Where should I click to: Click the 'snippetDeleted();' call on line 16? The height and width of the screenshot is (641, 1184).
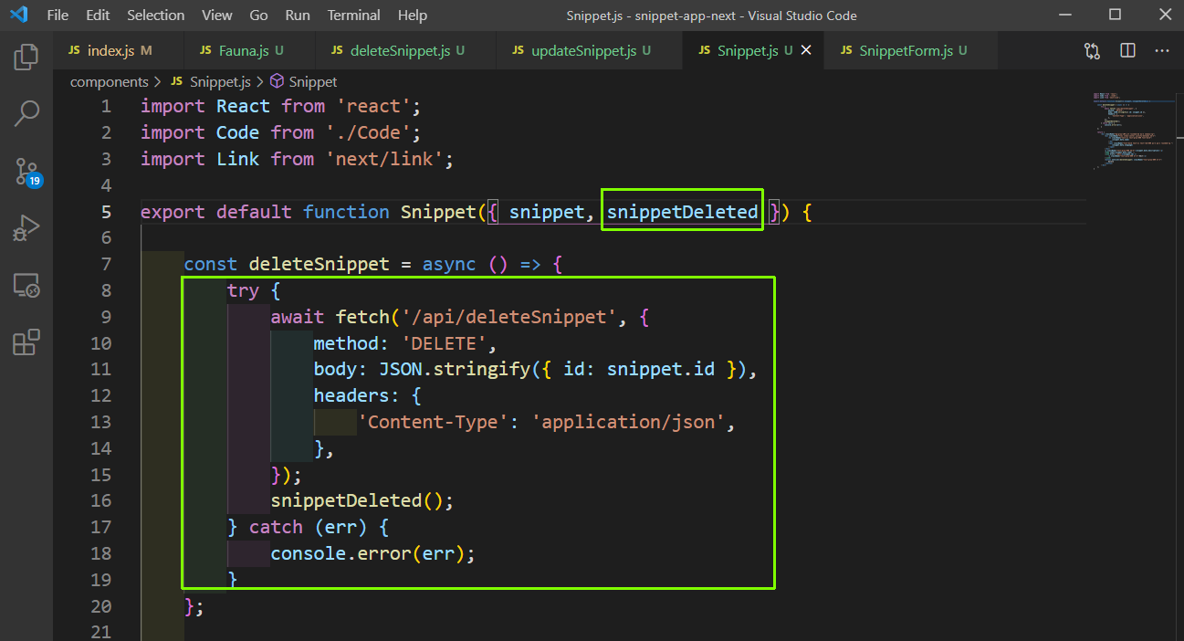[362, 501]
